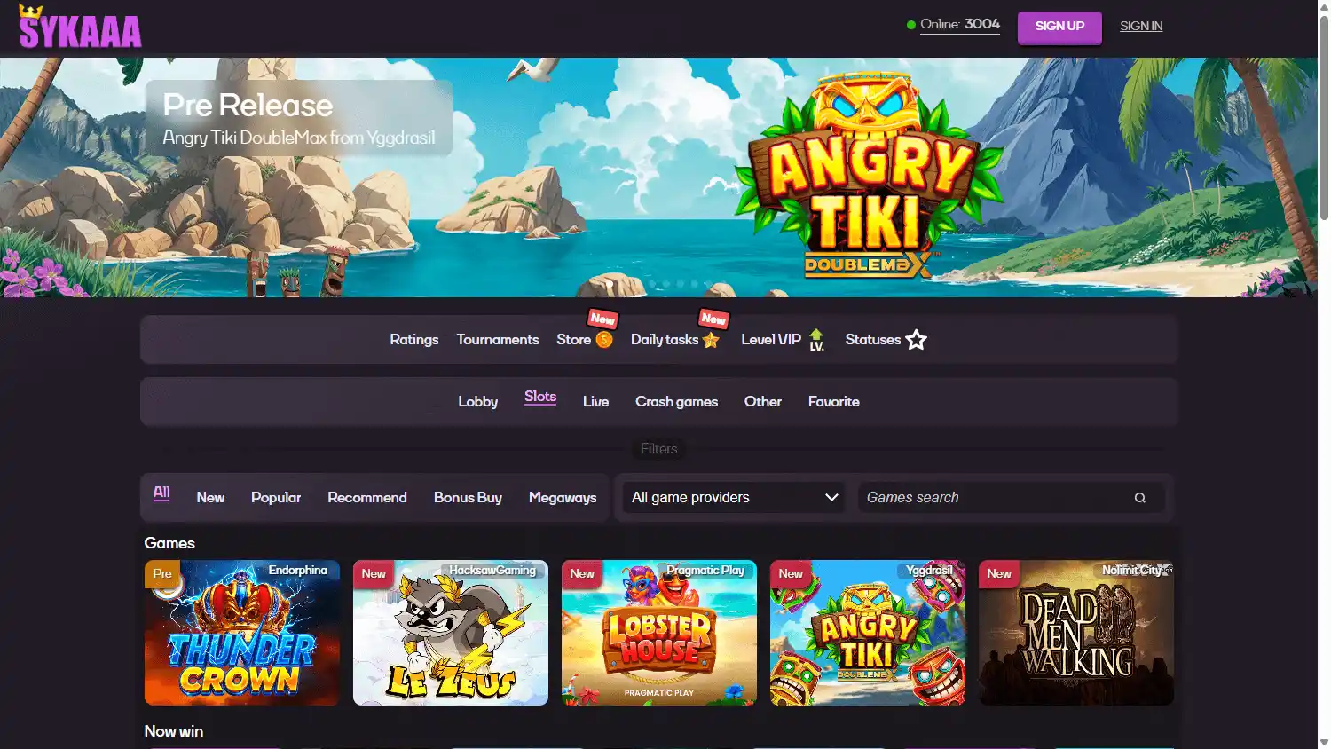This screenshot has width=1331, height=749.
Task: Switch to Crash games tab
Action: (x=676, y=402)
